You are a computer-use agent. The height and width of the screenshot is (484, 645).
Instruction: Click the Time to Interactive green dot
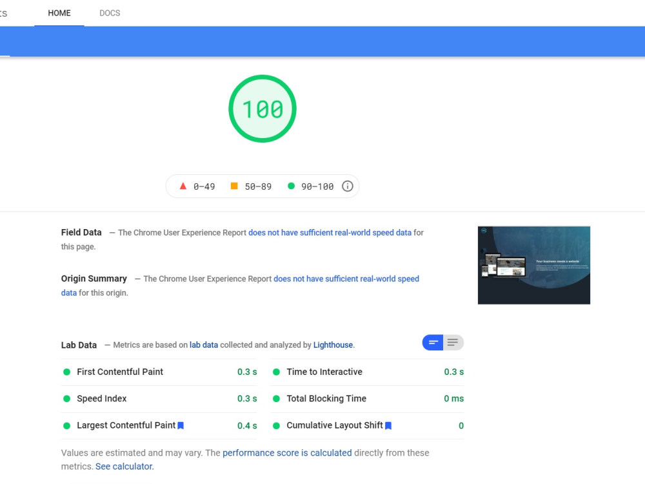[x=277, y=372]
